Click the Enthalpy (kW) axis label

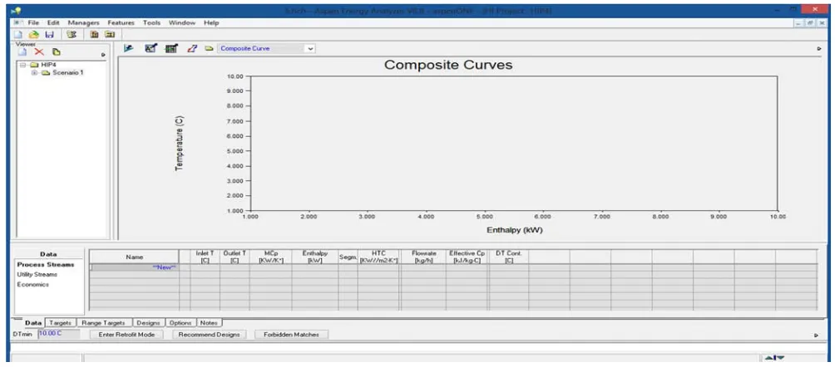tap(514, 230)
